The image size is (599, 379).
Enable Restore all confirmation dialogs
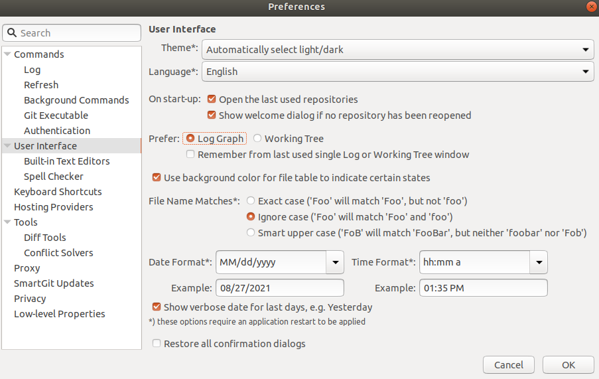coord(157,343)
